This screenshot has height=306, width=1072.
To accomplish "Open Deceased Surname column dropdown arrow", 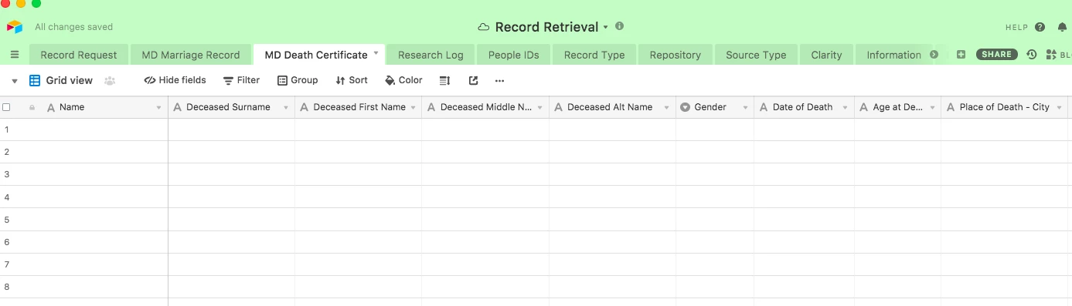I will (x=286, y=108).
